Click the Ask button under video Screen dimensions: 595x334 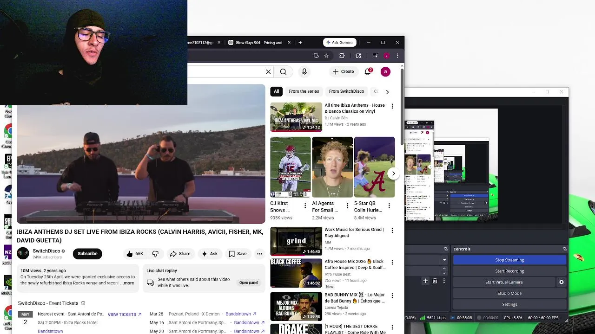point(209,254)
